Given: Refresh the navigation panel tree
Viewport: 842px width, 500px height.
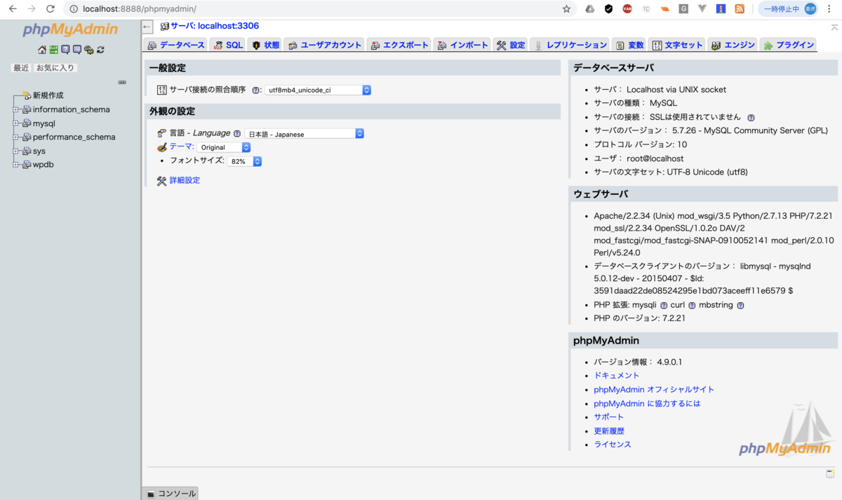Looking at the screenshot, I should tap(100, 50).
